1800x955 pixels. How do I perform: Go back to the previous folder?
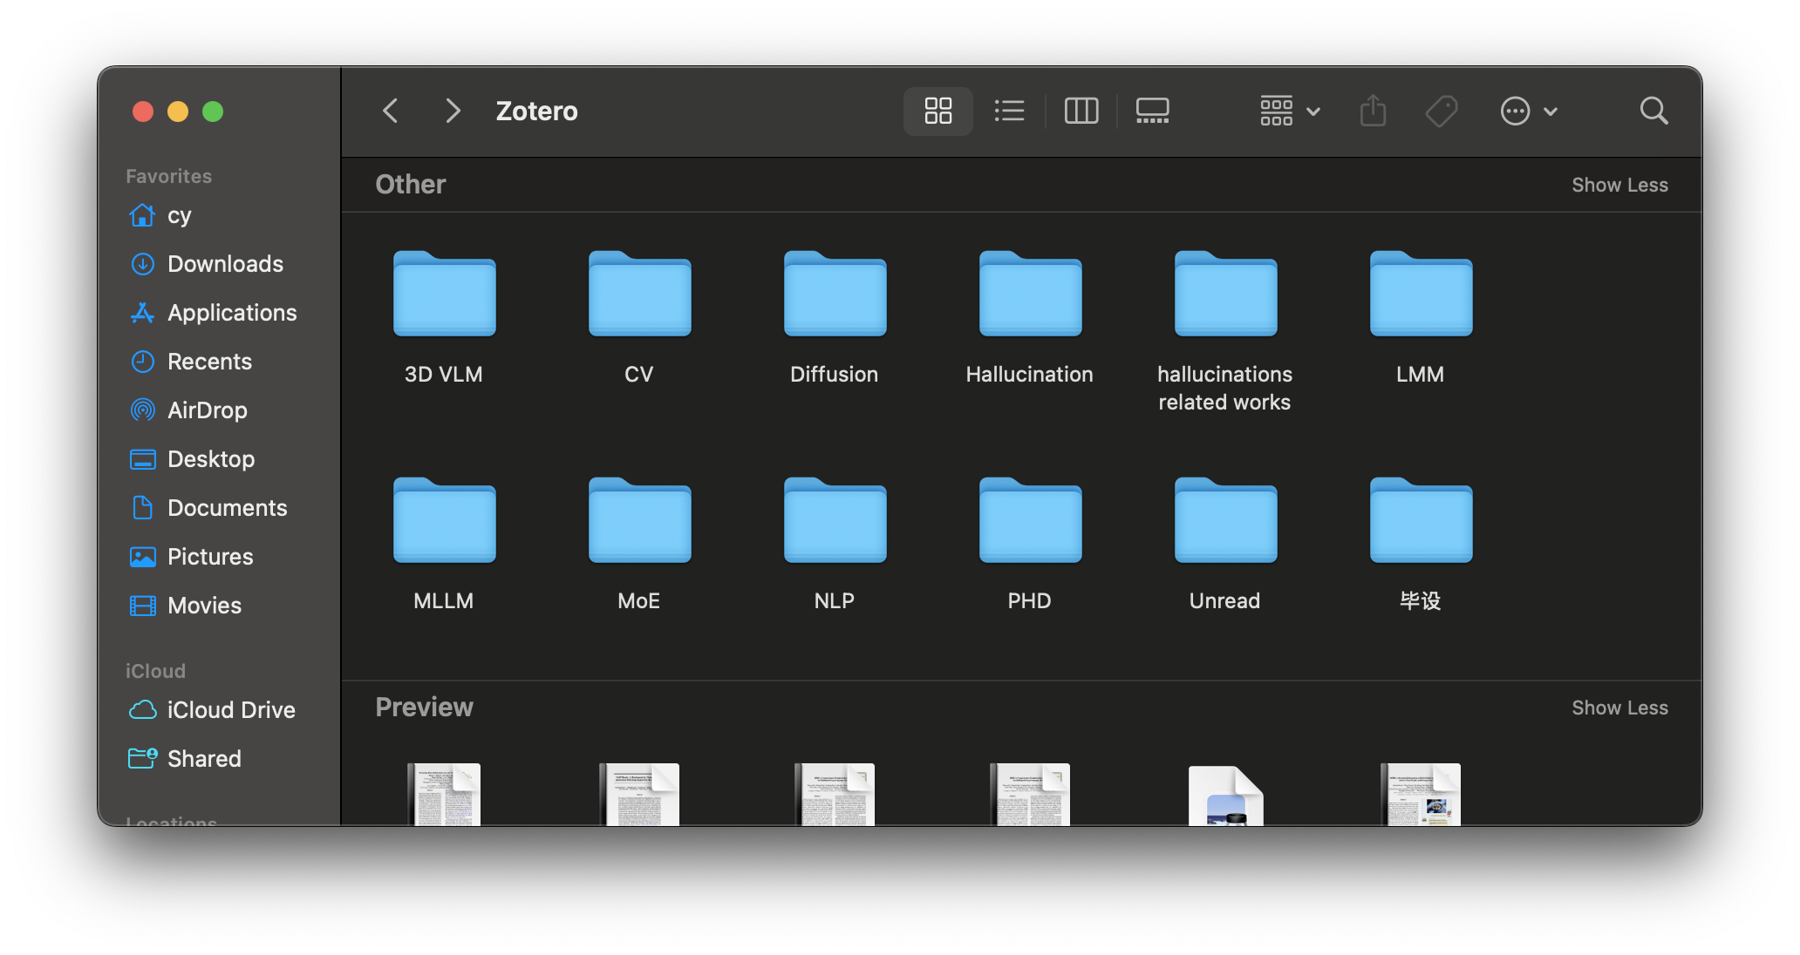tap(391, 111)
